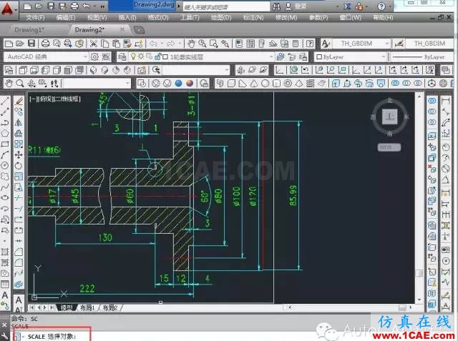Image resolution: width=458 pixels, height=341 pixels.
Task: Select the Spline draw tool
Action: pos(5,187)
